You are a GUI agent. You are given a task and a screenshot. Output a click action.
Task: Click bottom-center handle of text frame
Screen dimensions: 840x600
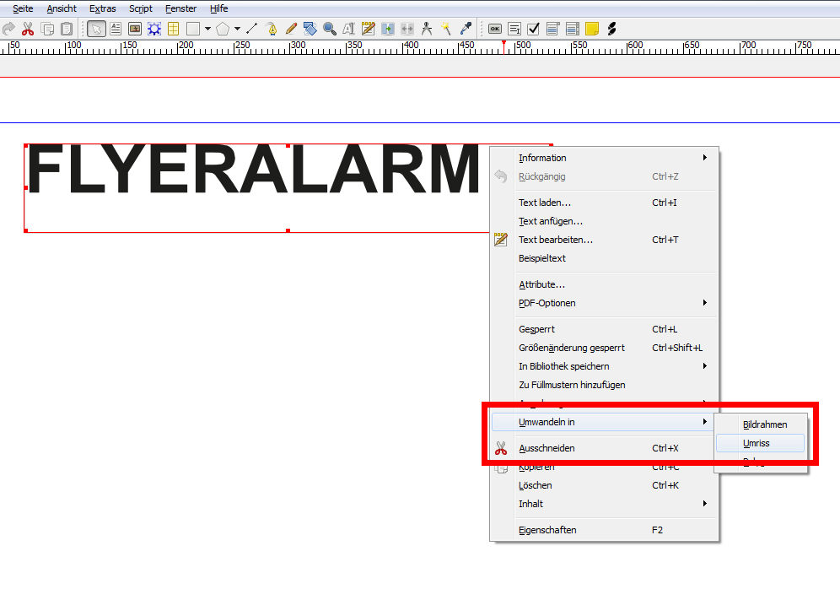[288, 230]
